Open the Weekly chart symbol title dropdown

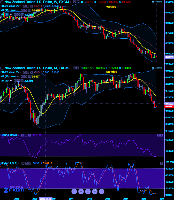(70, 2)
